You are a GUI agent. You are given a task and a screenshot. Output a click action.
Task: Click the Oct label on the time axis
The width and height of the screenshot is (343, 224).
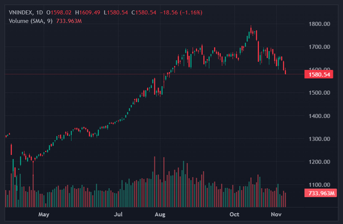(x=234, y=214)
